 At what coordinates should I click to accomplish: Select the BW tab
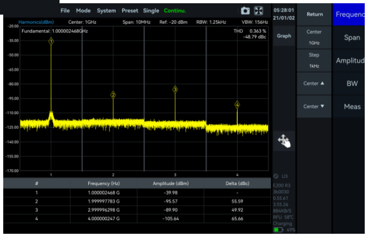pyautogui.click(x=348, y=83)
